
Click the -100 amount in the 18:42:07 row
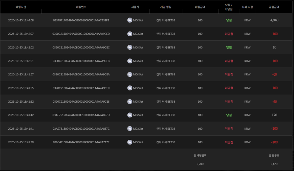click(274, 34)
